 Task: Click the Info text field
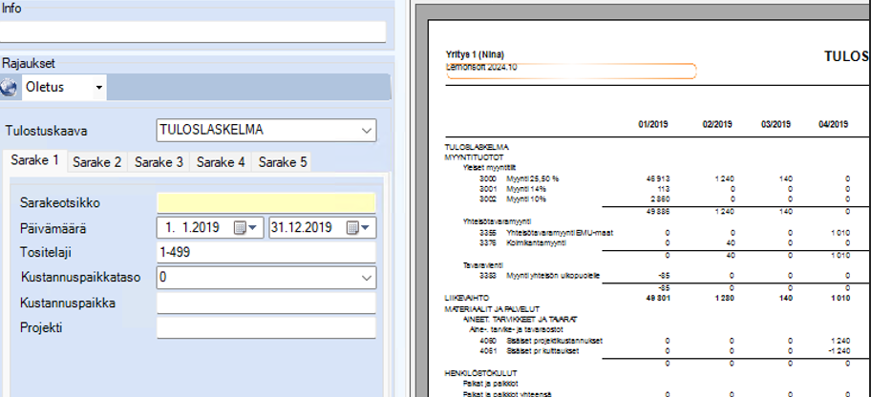tap(194, 31)
